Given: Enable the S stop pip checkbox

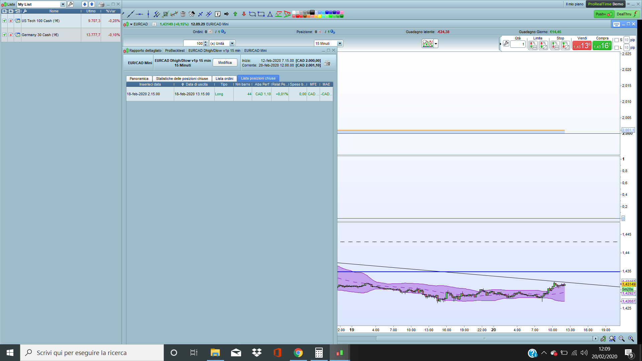Looking at the screenshot, I should (617, 40).
